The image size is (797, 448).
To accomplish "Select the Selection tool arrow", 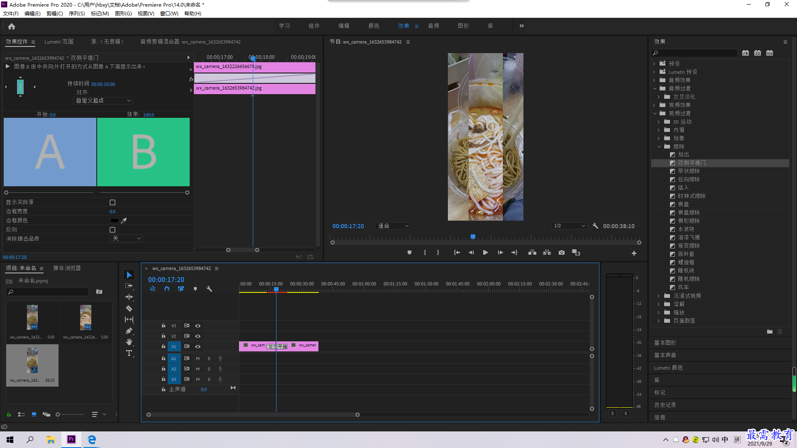I will 129,275.
